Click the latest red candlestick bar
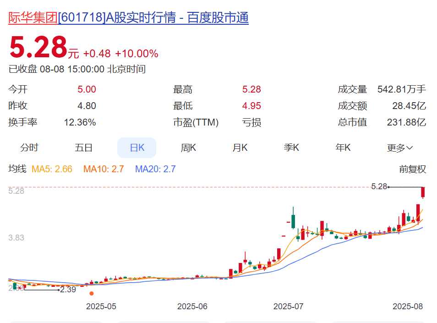Screen dimensions: 437x323 coord(422,193)
